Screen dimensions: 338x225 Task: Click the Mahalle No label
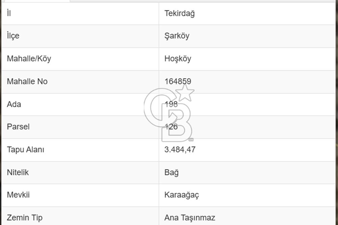[x=27, y=81]
